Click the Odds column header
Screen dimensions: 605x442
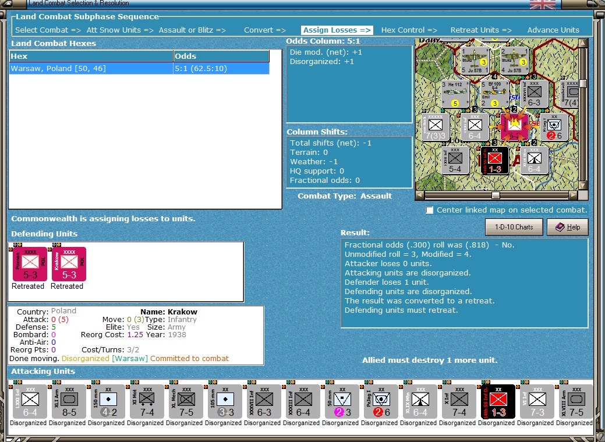click(221, 56)
